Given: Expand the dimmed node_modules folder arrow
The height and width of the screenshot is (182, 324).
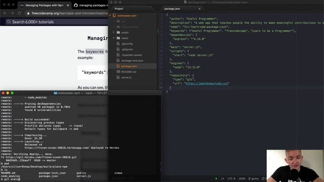Looking at the screenshot, I should [x=113, y=27].
